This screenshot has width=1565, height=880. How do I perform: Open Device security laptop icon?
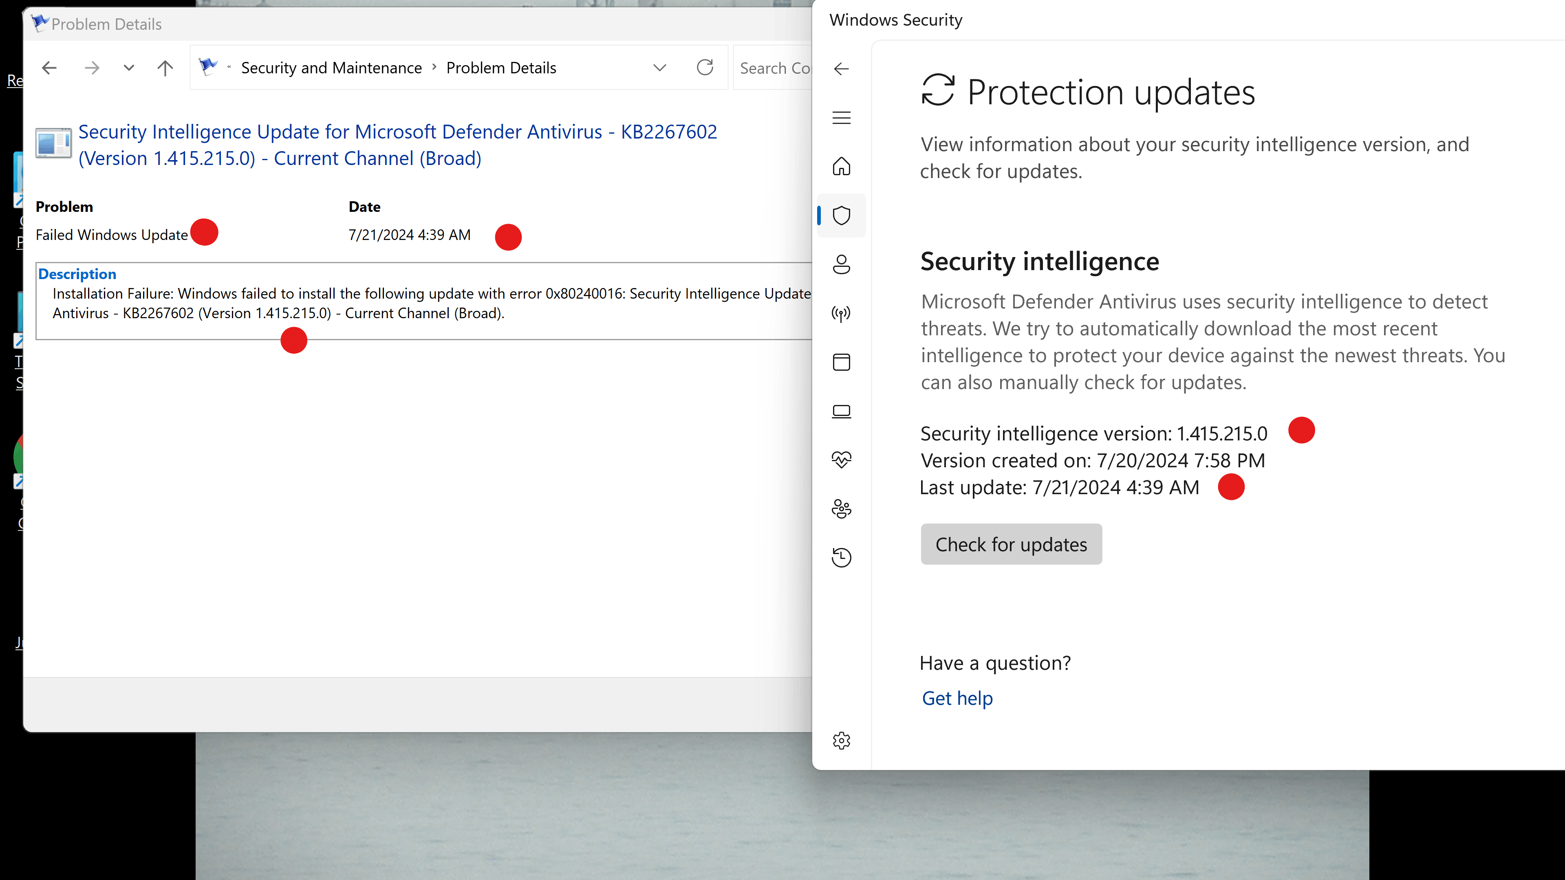[x=842, y=411]
